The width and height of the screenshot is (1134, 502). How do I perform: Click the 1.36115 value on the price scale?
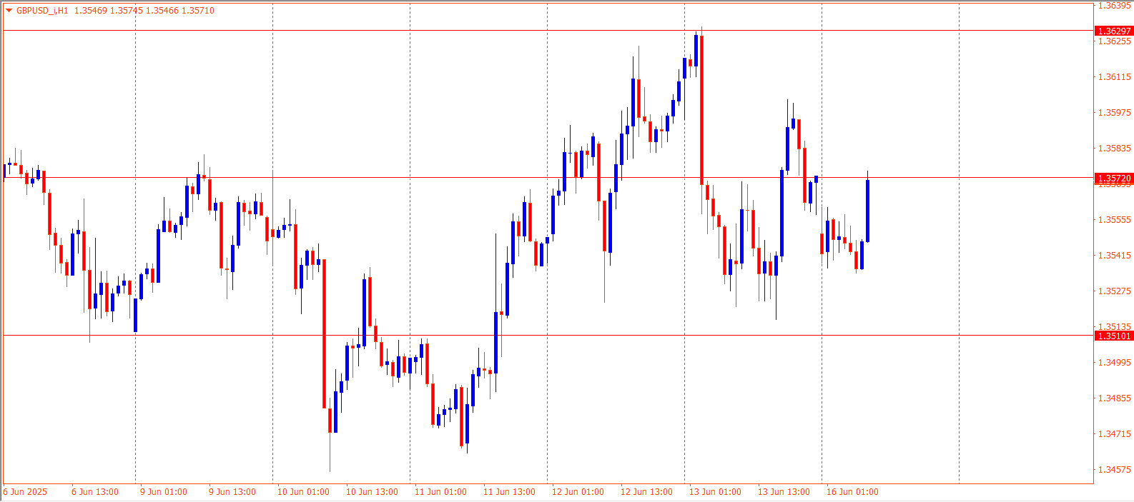pyautogui.click(x=1114, y=77)
